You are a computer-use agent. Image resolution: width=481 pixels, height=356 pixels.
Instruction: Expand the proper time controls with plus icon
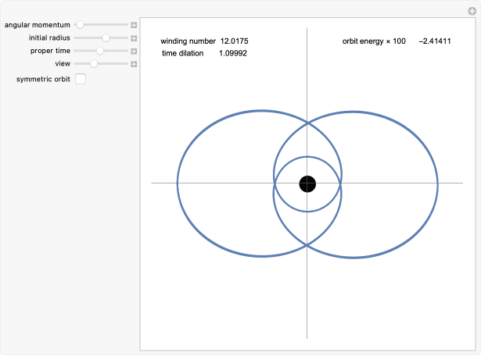(x=134, y=51)
